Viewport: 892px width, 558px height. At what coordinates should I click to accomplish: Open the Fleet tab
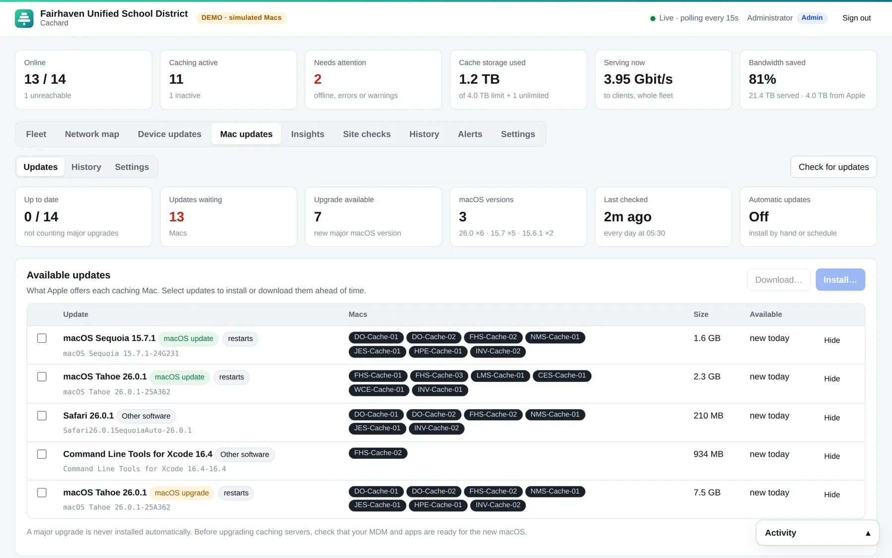[x=36, y=134]
